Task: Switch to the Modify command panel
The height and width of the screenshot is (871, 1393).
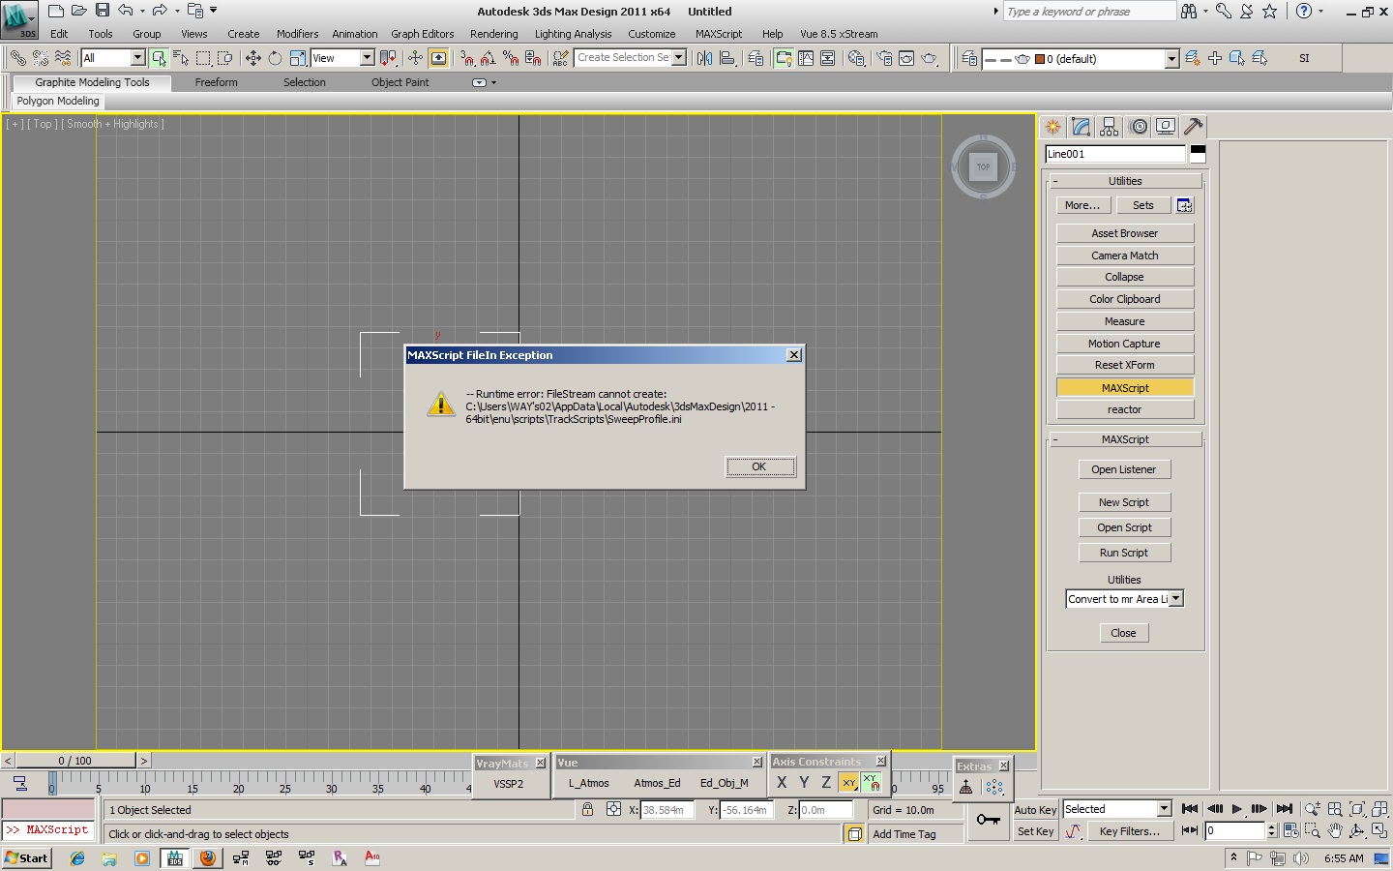Action: click(x=1082, y=127)
